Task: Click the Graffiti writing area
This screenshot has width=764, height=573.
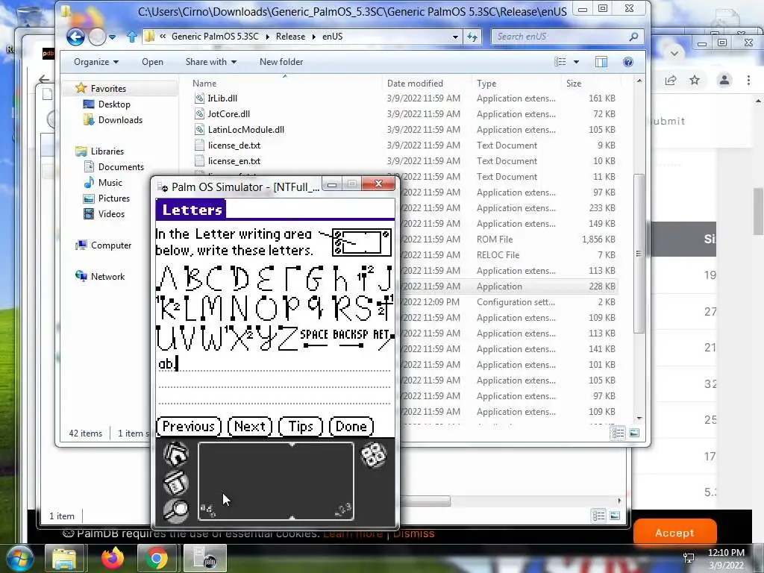Action: [276, 481]
